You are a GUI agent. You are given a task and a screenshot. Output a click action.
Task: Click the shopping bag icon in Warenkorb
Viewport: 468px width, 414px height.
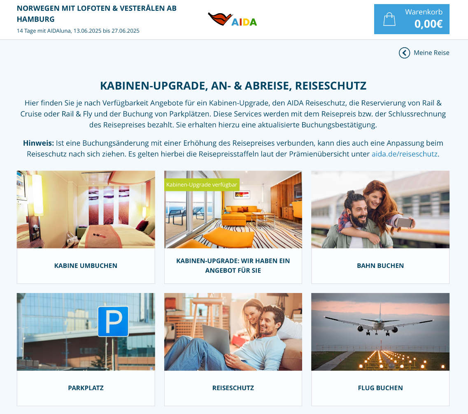click(389, 19)
